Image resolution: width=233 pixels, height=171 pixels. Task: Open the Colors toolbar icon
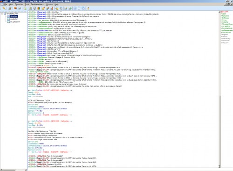39,8
